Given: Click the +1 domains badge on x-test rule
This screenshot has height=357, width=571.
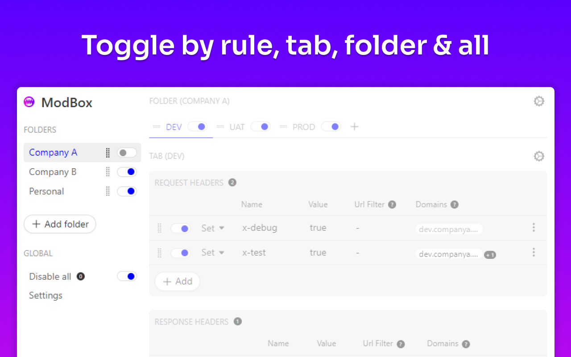Looking at the screenshot, I should pos(490,254).
